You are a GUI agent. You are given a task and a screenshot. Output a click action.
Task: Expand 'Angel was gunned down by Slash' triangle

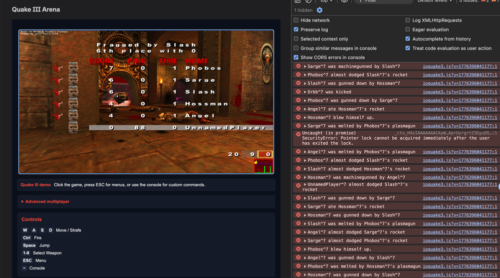pos(305,257)
